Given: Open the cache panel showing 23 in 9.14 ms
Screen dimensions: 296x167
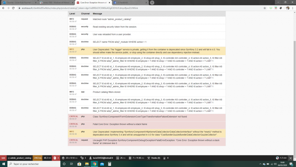Looking at the screenshot, I should [70, 158].
